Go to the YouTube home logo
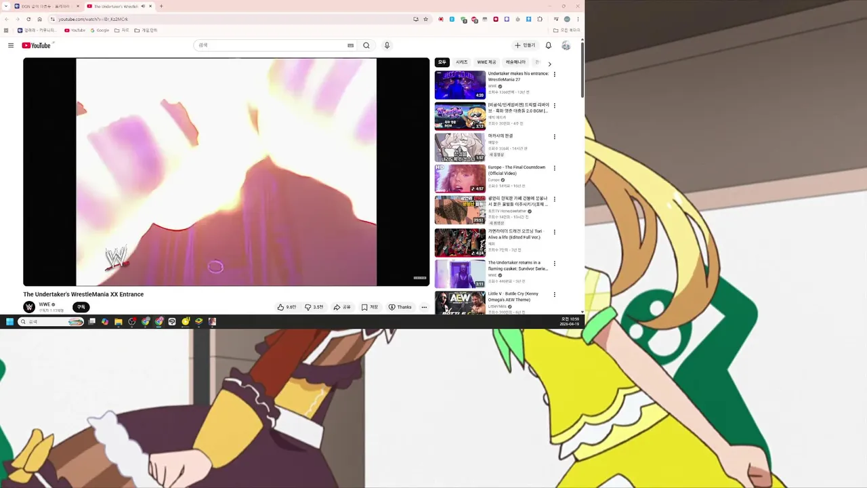 tap(37, 45)
